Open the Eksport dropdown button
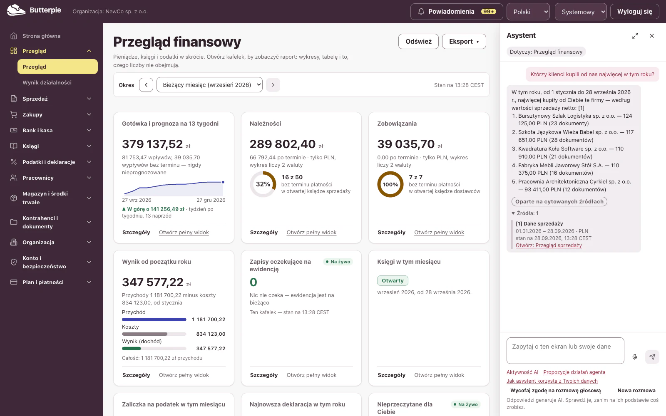 pyautogui.click(x=464, y=41)
